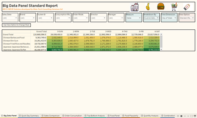Go to next sheet tab arrow

(x=188, y=116)
